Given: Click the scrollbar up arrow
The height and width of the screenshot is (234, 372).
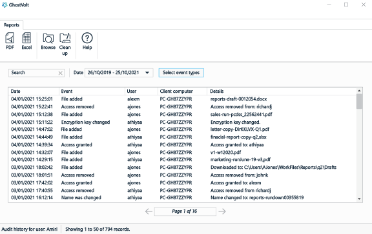Looking at the screenshot, I should (359, 91).
